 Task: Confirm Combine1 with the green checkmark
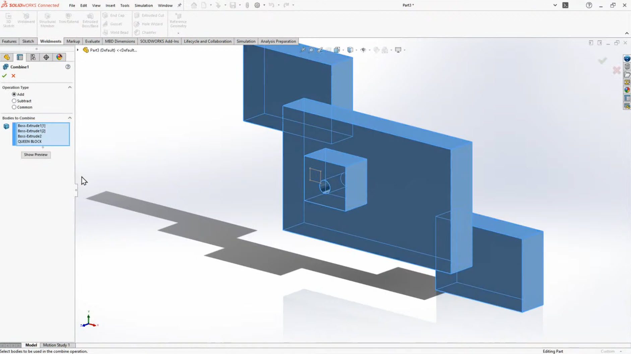(x=4, y=76)
